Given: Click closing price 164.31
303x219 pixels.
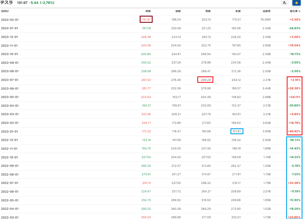Looking at the screenshot, I should click(x=146, y=106).
